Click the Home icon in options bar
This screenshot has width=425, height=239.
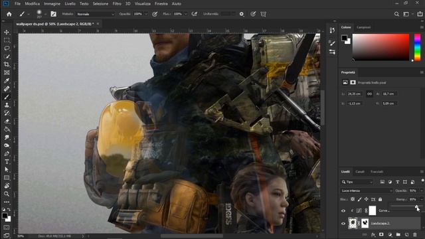[9, 14]
